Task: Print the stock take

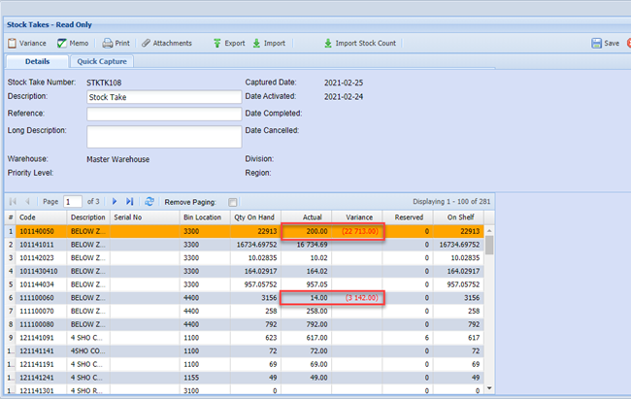Action: 116,44
